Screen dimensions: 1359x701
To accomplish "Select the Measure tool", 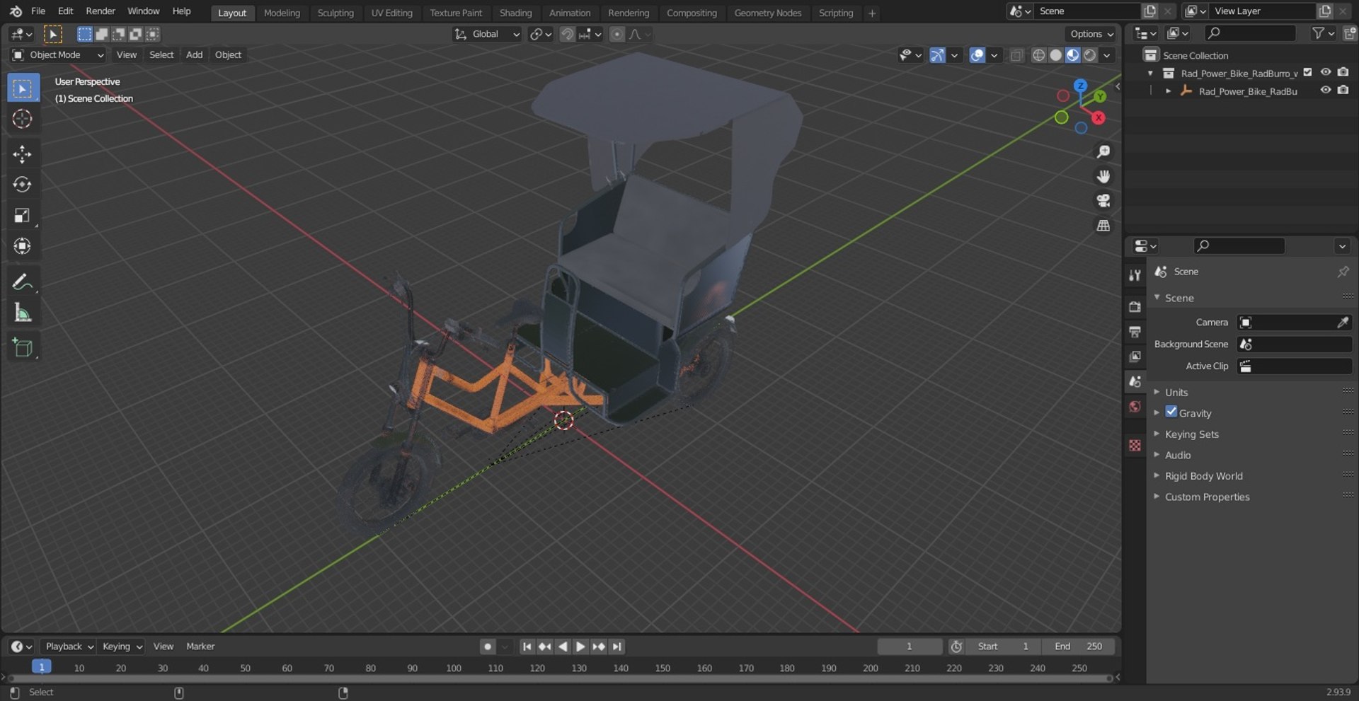I will [23, 313].
